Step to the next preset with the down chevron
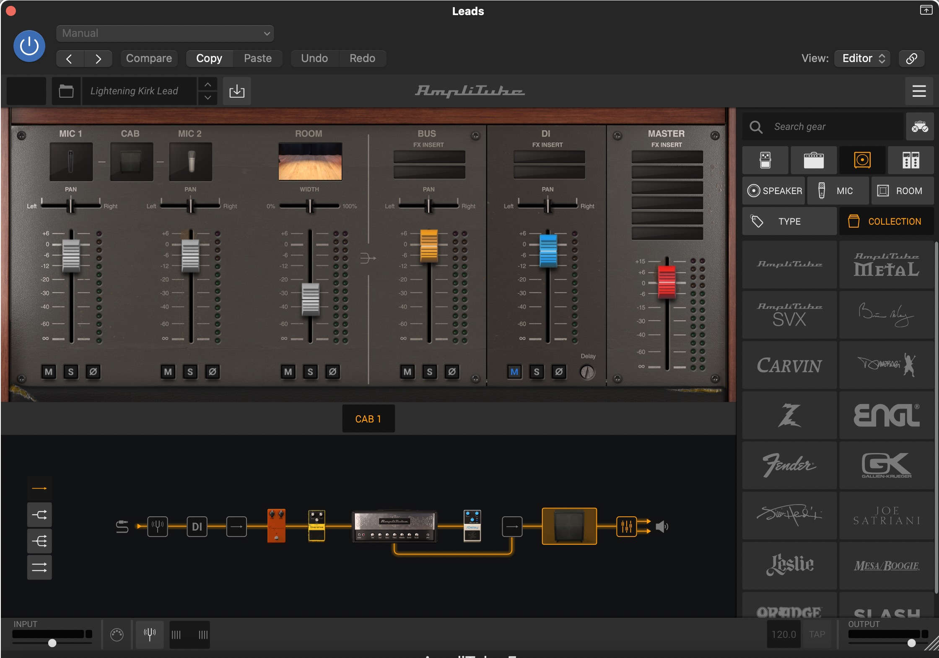Image resolution: width=939 pixels, height=658 pixels. (208, 98)
